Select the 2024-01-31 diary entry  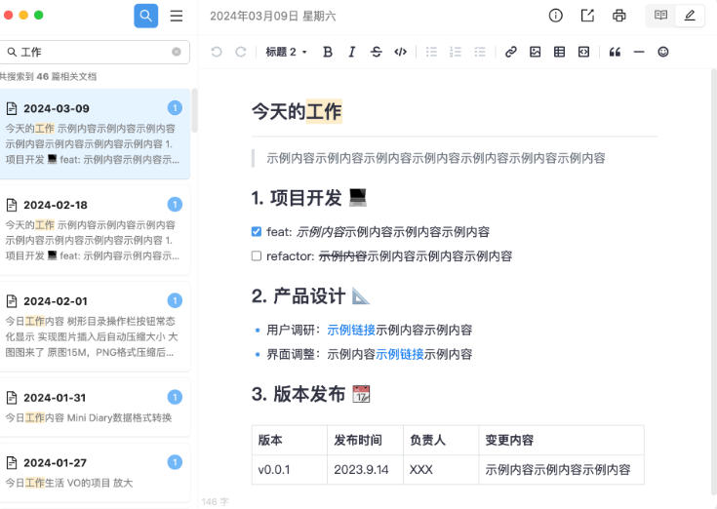tap(95, 407)
